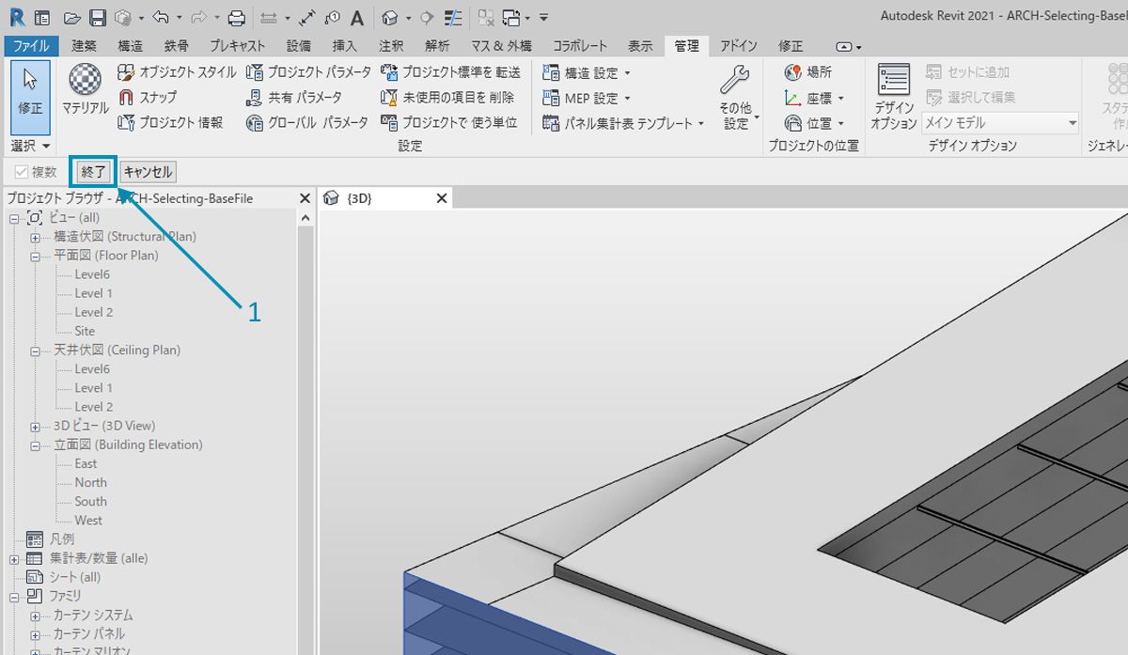Switch to the Add-Ins (アドイン) tab
The height and width of the screenshot is (655, 1128).
[x=739, y=46]
